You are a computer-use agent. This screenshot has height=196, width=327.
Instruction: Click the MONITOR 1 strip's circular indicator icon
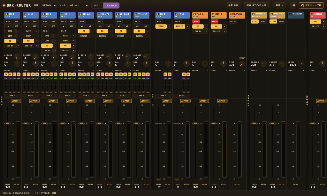pos(253,14)
